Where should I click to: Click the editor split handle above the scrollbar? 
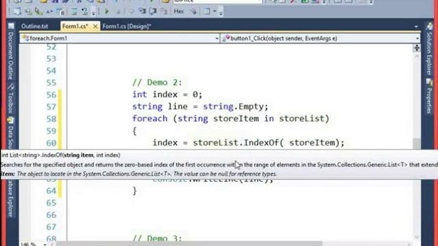[417, 48]
